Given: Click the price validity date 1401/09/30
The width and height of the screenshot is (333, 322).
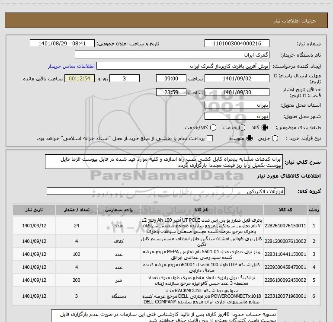Looking at the screenshot, I should coord(237,92).
